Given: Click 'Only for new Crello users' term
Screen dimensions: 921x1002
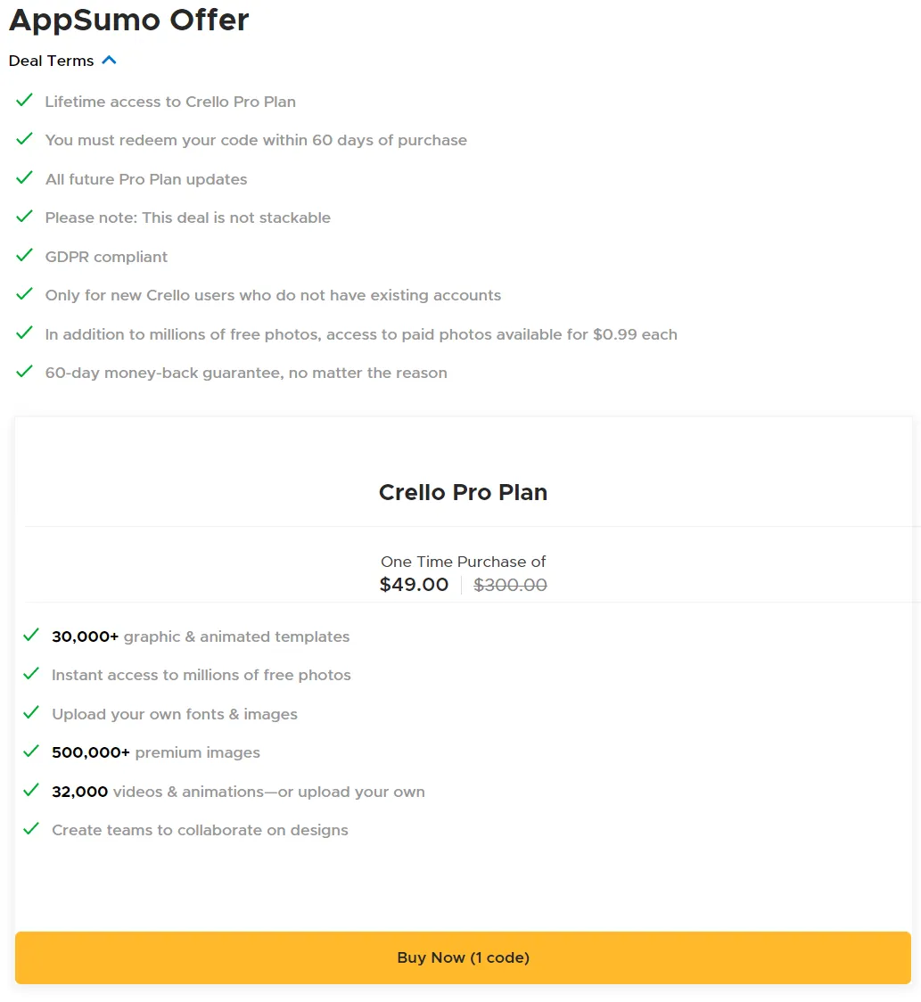Looking at the screenshot, I should tap(273, 295).
